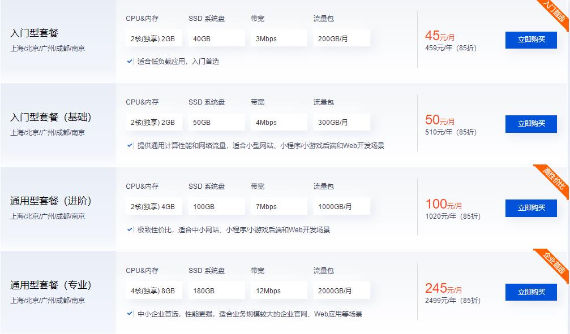Click checkmark beside 极致性价比
Image resolution: width=570 pixels, height=334 pixels.
130,229
